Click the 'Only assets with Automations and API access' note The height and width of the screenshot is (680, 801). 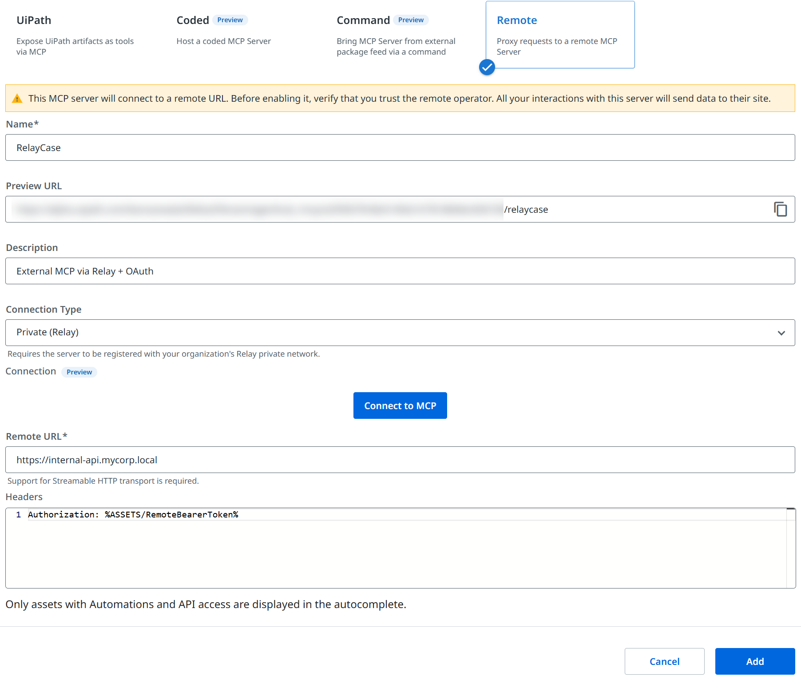206,604
